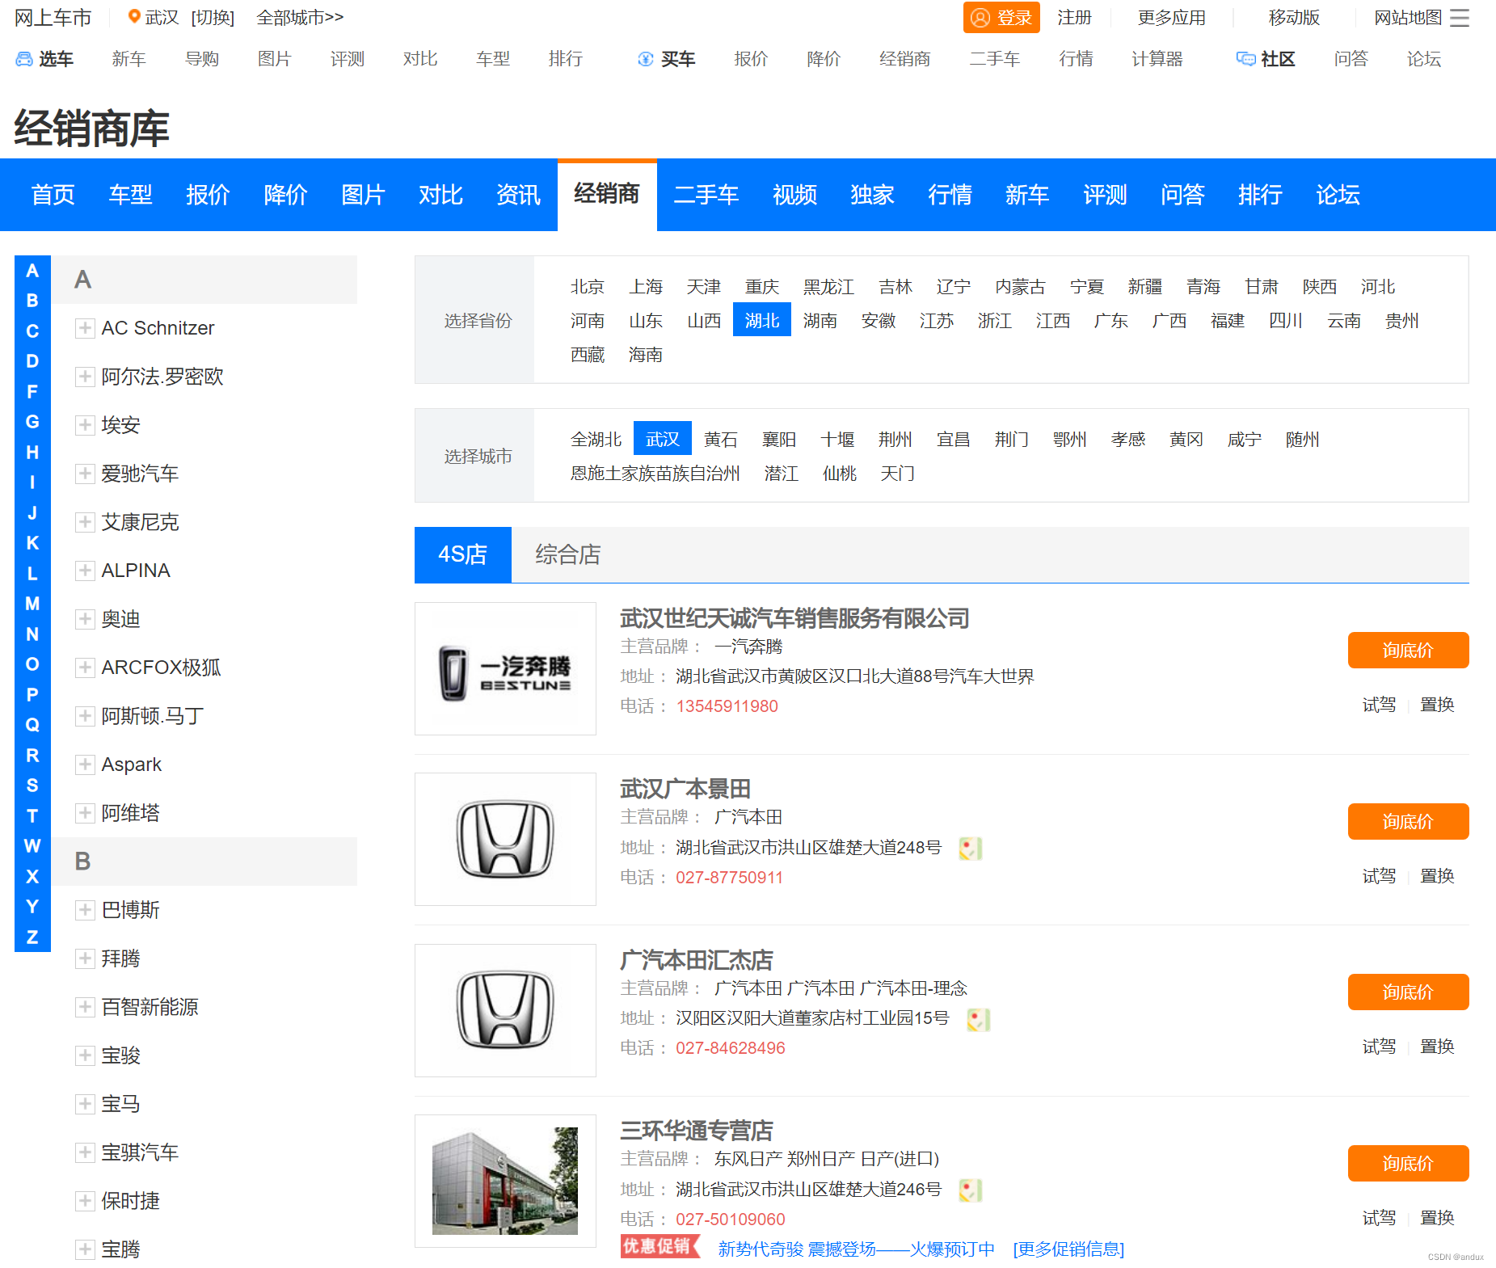
Task: Open the map icon for 三环华通专营店 address
Action: (x=970, y=1190)
